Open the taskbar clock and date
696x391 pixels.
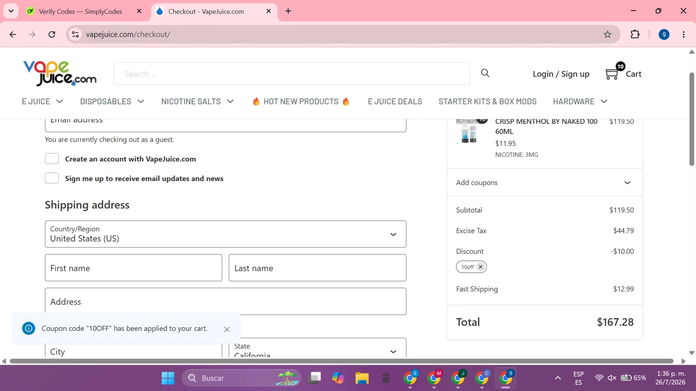coord(670,378)
